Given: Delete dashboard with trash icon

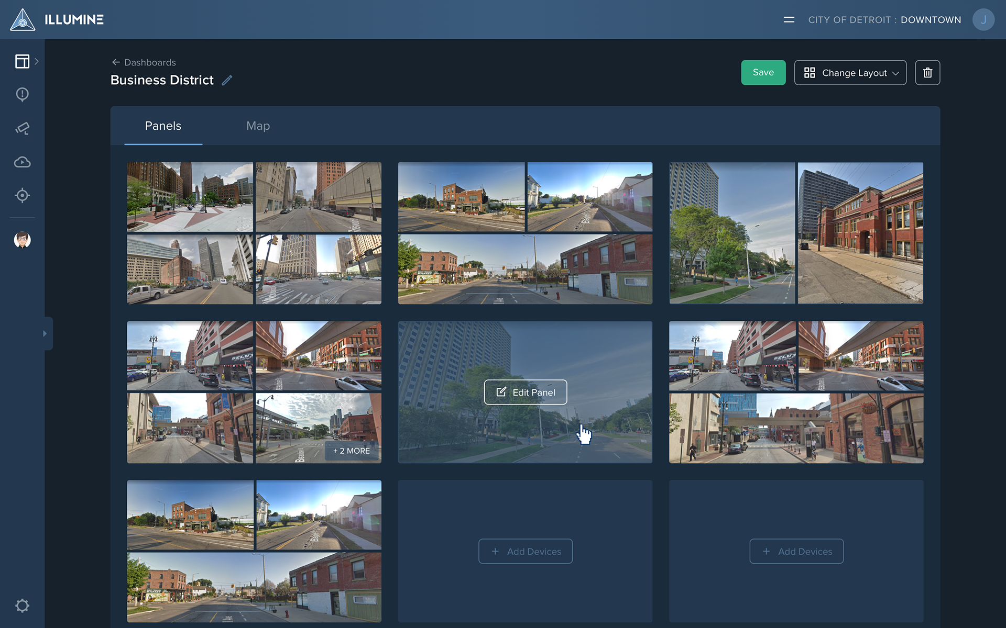Looking at the screenshot, I should tap(927, 73).
